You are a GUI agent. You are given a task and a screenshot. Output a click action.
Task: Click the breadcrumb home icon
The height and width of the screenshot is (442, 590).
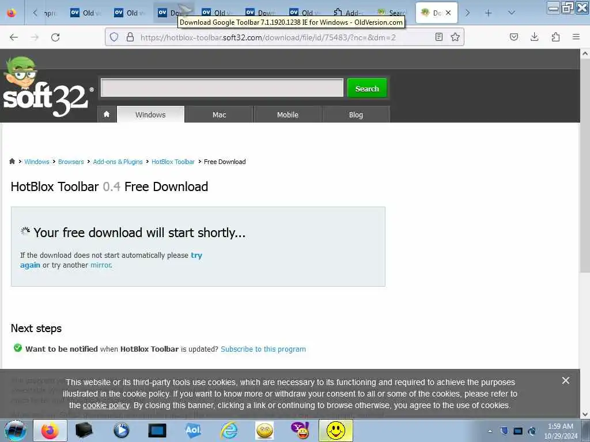coord(12,161)
